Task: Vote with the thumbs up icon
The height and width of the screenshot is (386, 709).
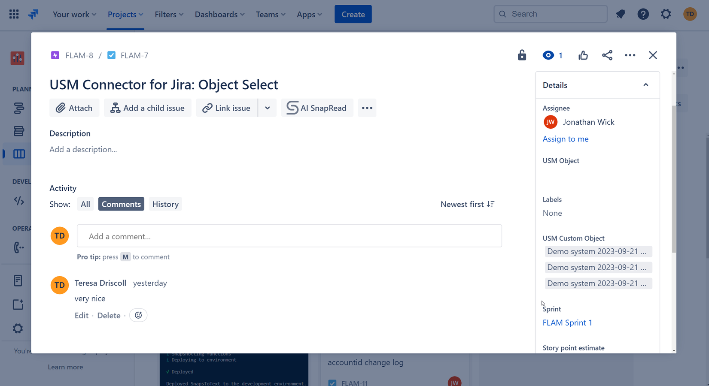Action: tap(583, 55)
